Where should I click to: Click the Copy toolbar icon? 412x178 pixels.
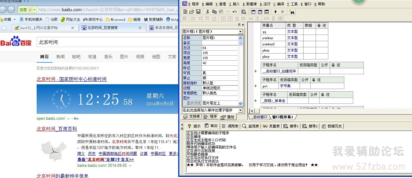point(214,12)
